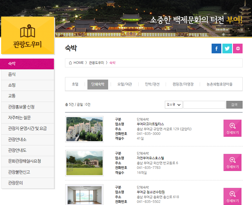Viewport: 252px width, 205px height.
Task: Share the page on Facebook
Action: 216,48
